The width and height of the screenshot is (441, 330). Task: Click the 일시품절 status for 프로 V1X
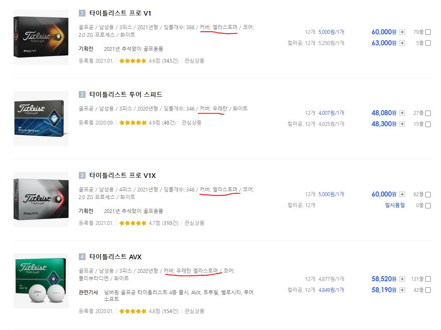394,205
